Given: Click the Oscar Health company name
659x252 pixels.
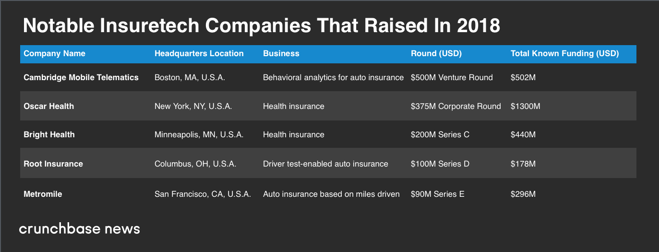Looking at the screenshot, I should point(48,106).
